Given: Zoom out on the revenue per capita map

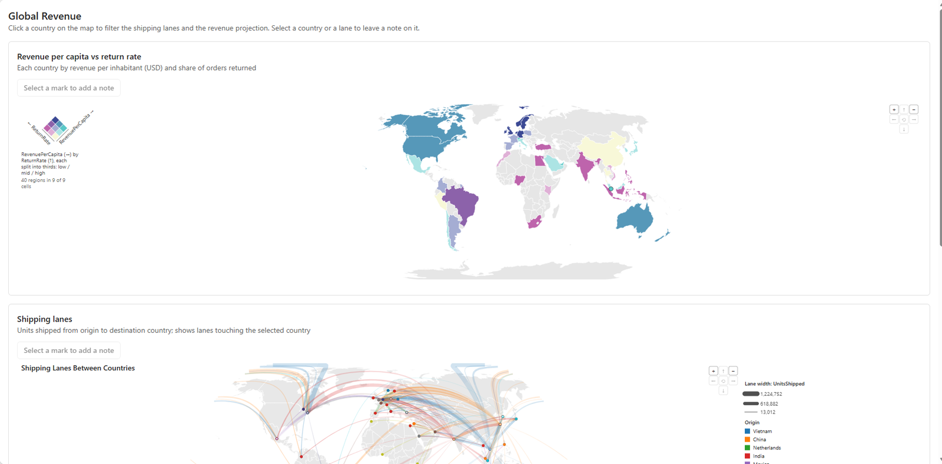Looking at the screenshot, I should [914, 109].
